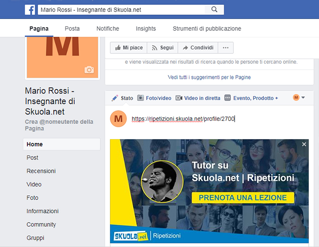319x247 pixels.
Task: Open the posting identity dropdown arrow
Action: [303, 98]
